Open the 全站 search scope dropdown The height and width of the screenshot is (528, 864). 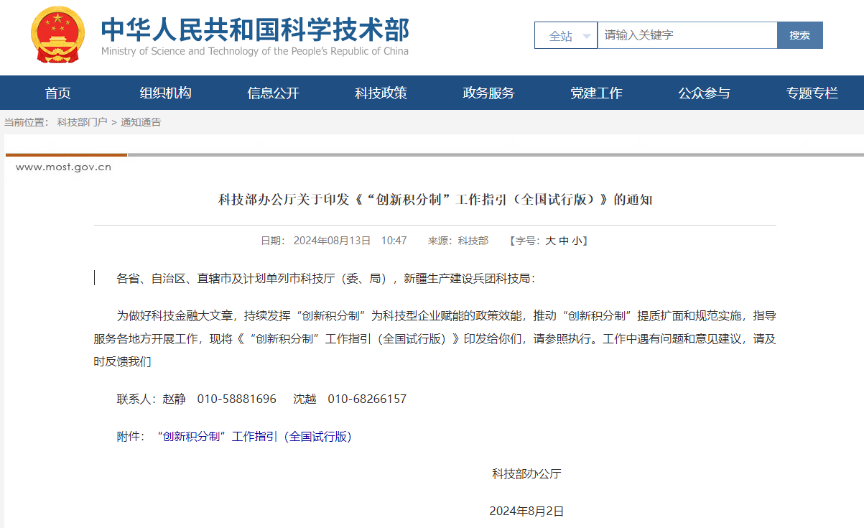click(x=566, y=35)
